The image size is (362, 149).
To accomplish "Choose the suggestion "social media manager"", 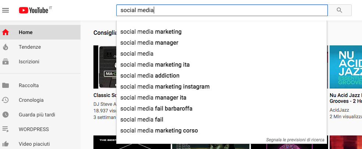I will [x=221, y=43].
